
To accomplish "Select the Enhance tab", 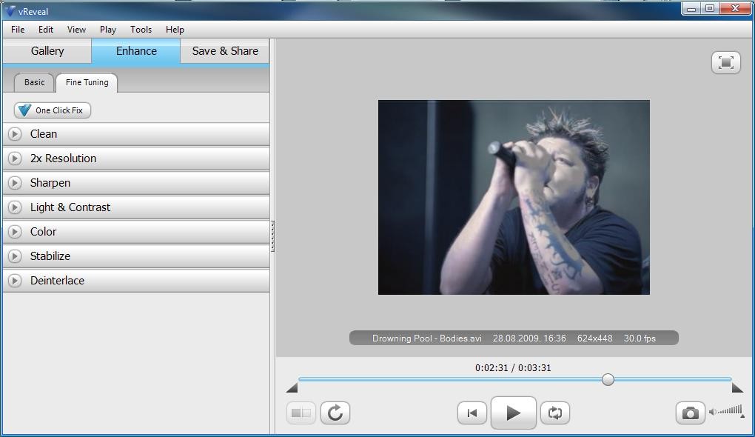I will [x=136, y=51].
